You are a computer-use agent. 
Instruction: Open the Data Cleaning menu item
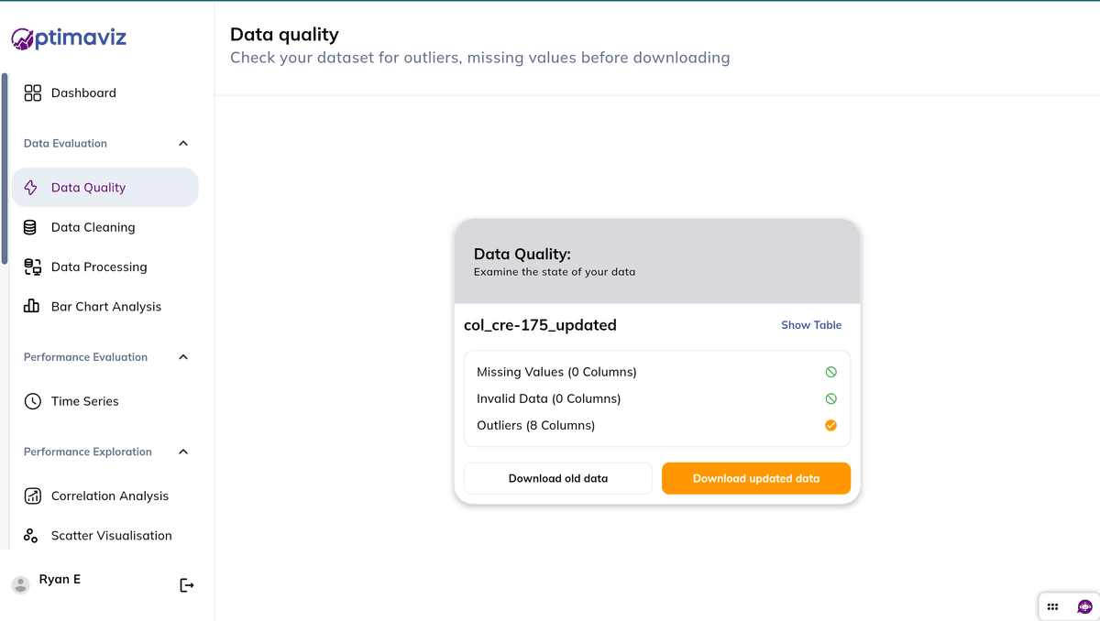(x=93, y=227)
